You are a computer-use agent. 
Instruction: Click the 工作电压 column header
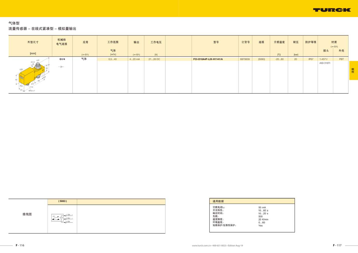pos(156,42)
